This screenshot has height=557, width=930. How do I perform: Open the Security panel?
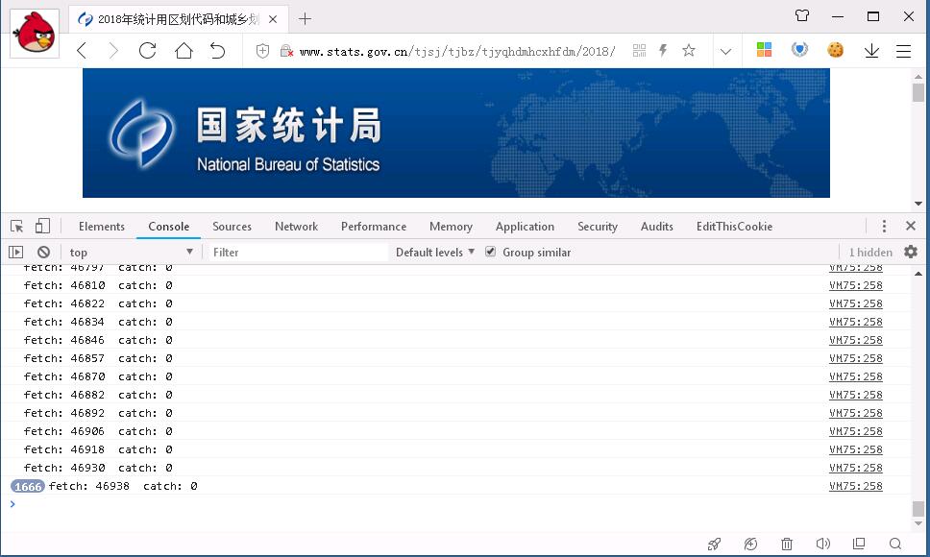598,227
